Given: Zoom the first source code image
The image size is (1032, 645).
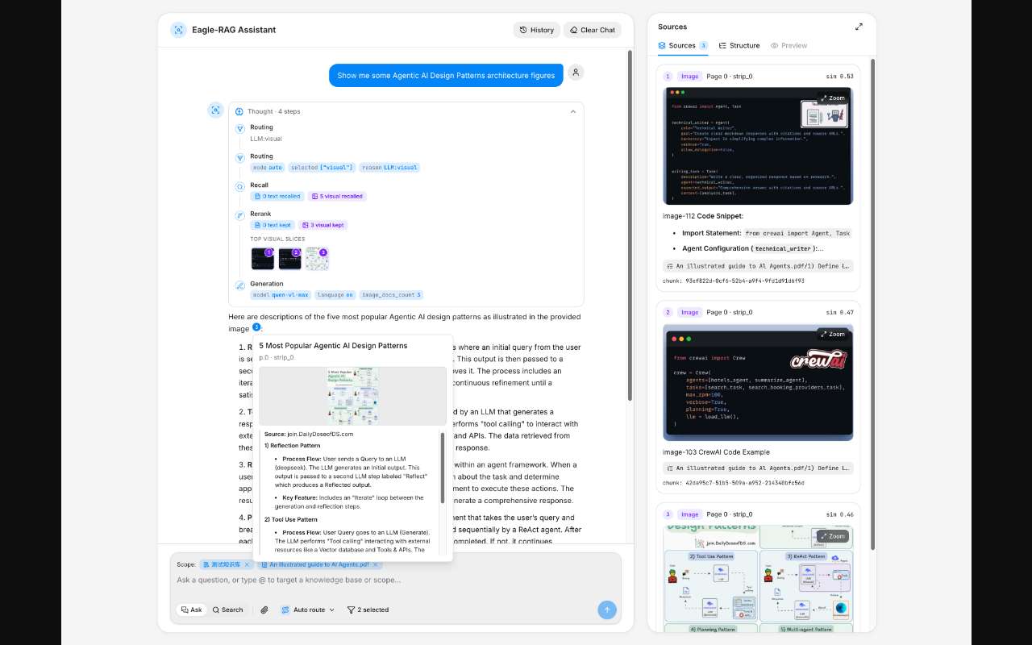Looking at the screenshot, I should point(832,98).
